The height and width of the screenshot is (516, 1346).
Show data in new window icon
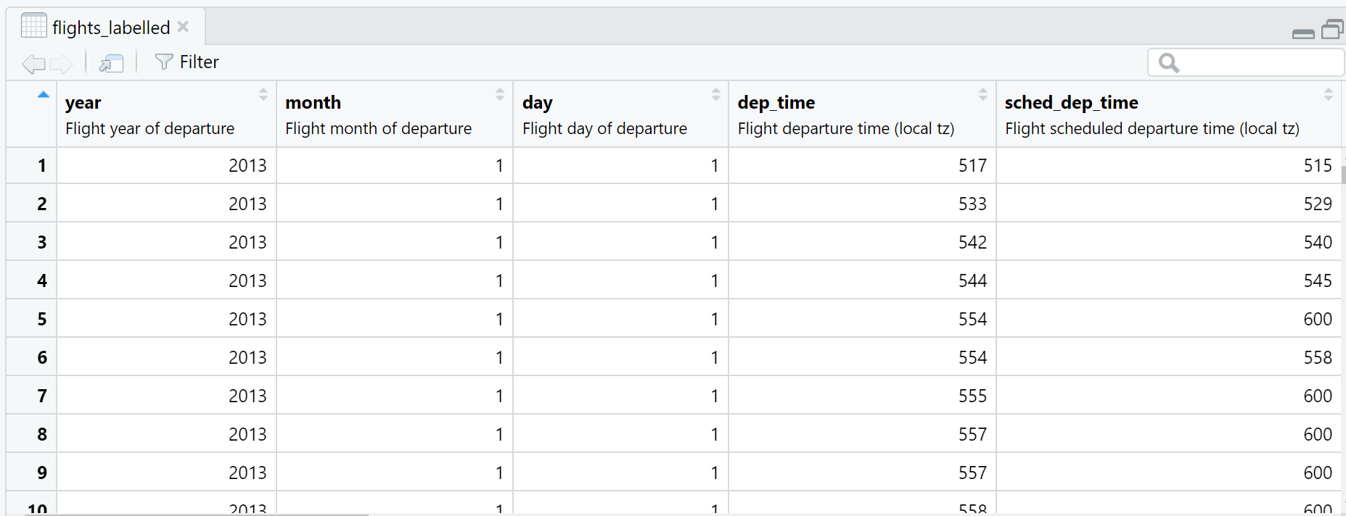(111, 64)
